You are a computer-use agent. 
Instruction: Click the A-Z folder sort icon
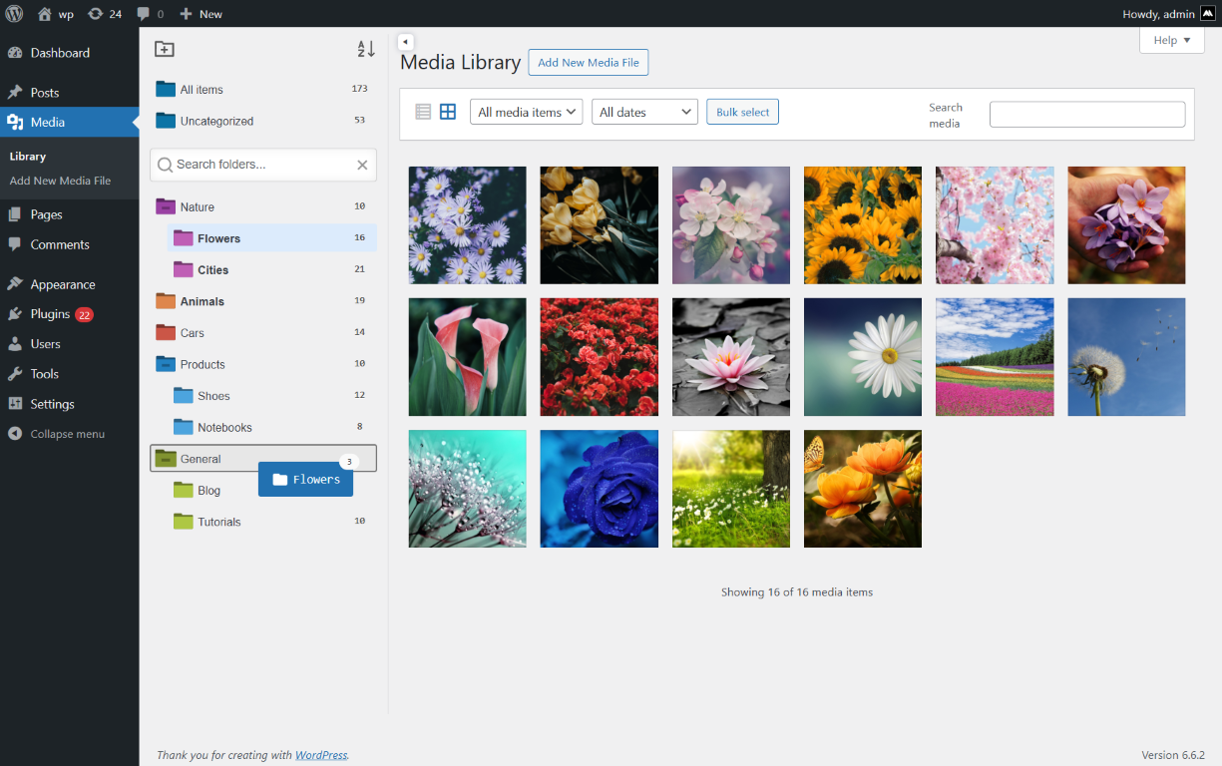[366, 49]
